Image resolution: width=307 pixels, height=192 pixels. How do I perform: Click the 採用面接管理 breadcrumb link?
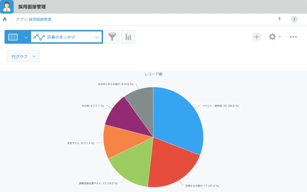(x=40, y=19)
